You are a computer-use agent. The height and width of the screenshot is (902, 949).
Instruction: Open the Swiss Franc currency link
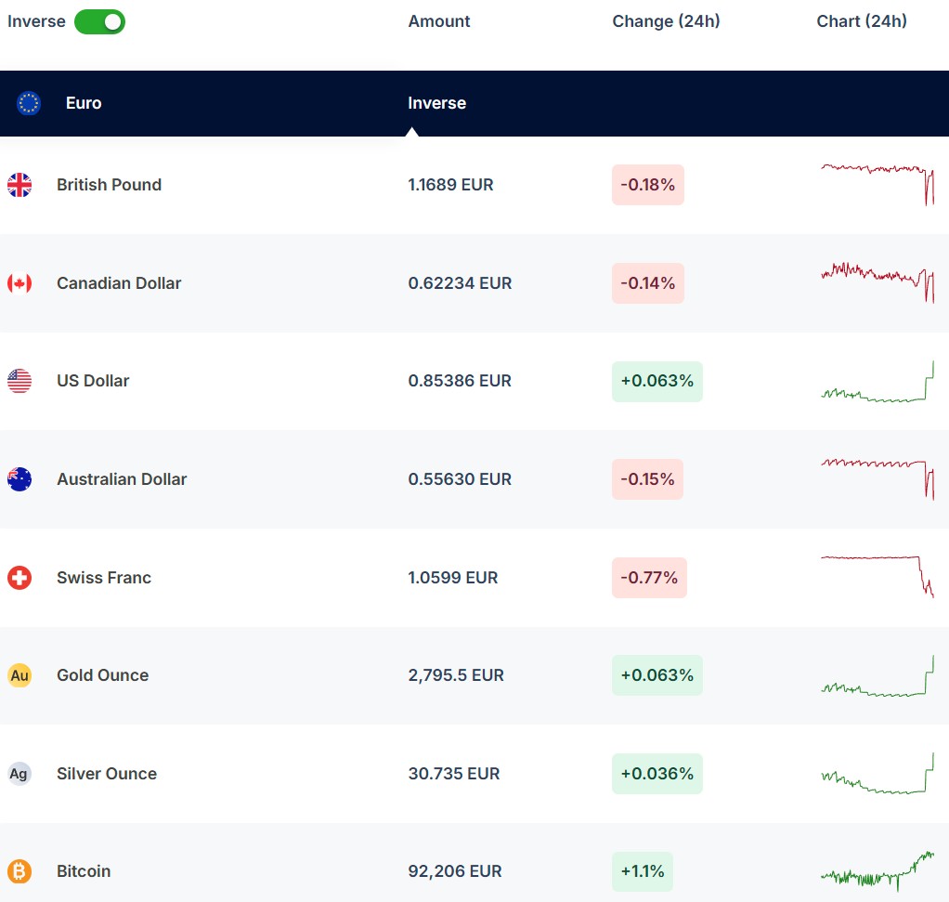[x=103, y=578]
